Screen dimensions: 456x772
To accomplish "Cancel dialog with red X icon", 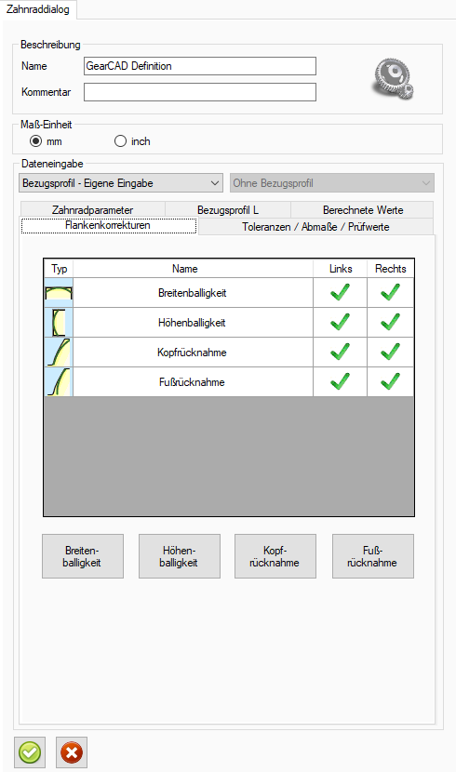I will coord(72,752).
